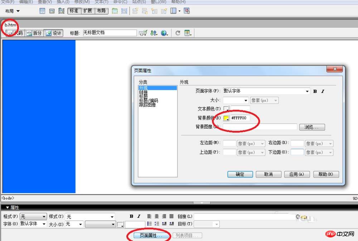Click the Align Center icon in the properties panel
The height and width of the screenshot is (241, 358).
pos(157,216)
